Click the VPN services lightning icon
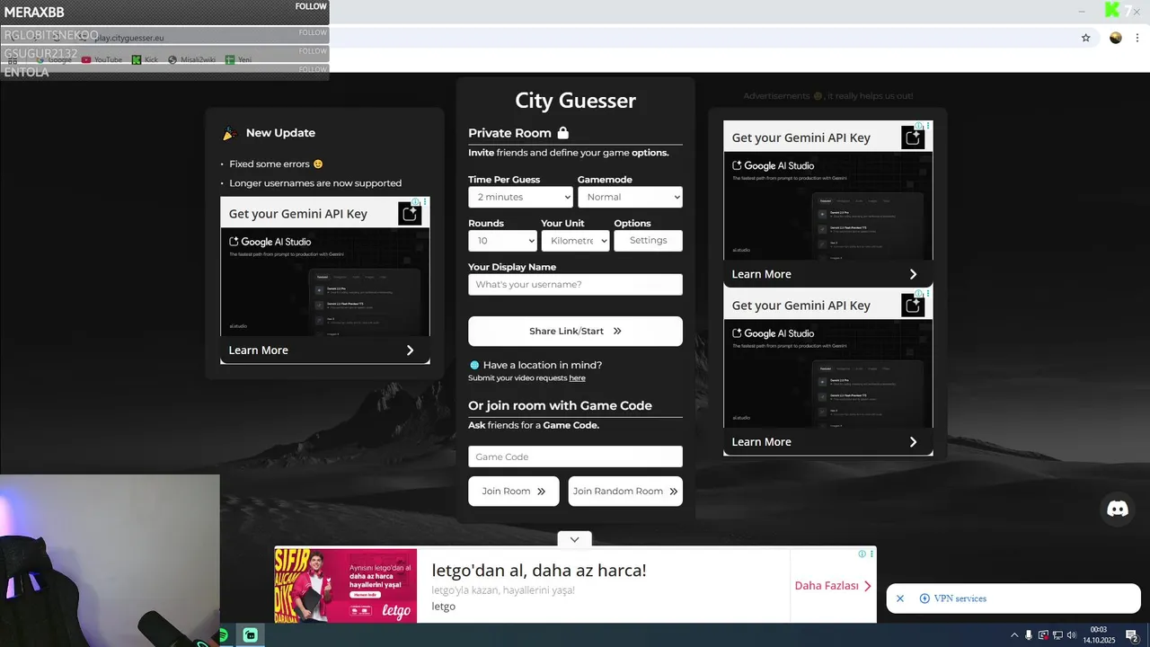The width and height of the screenshot is (1150, 647). tap(924, 598)
